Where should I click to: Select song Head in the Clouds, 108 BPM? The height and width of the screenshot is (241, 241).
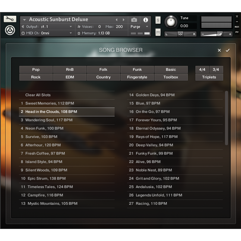pos(67,112)
